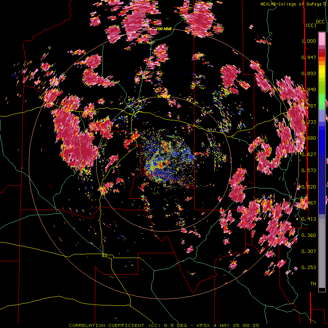
Task: Pick the light pink top band of color bar
Action: [x=322, y=39]
